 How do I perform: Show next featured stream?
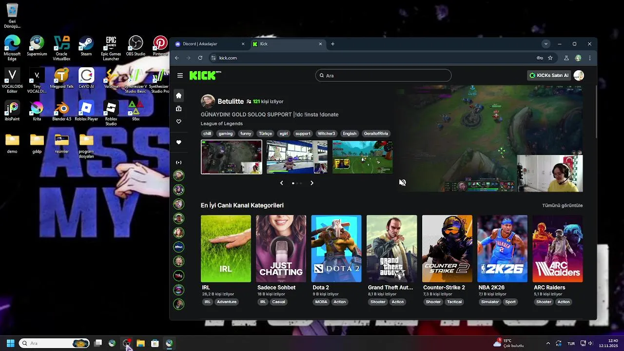(312, 183)
